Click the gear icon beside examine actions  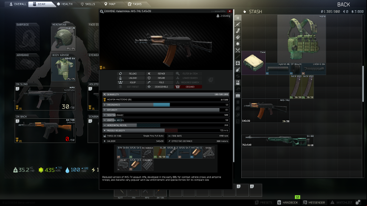point(211,80)
